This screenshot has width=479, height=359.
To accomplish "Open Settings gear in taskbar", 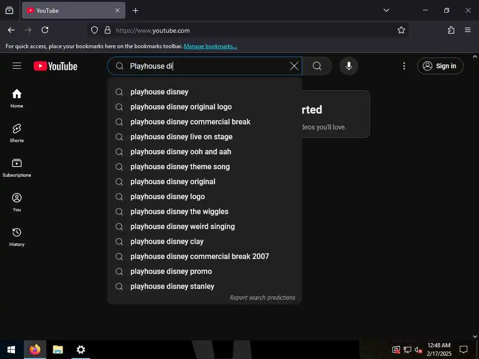I will [x=80, y=350].
